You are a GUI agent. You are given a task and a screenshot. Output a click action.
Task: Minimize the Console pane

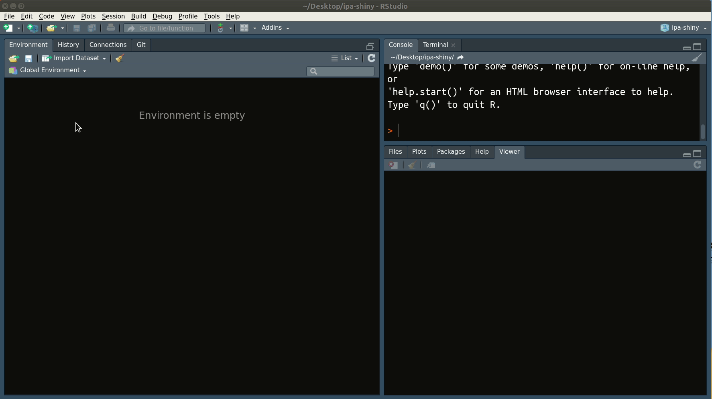click(687, 48)
